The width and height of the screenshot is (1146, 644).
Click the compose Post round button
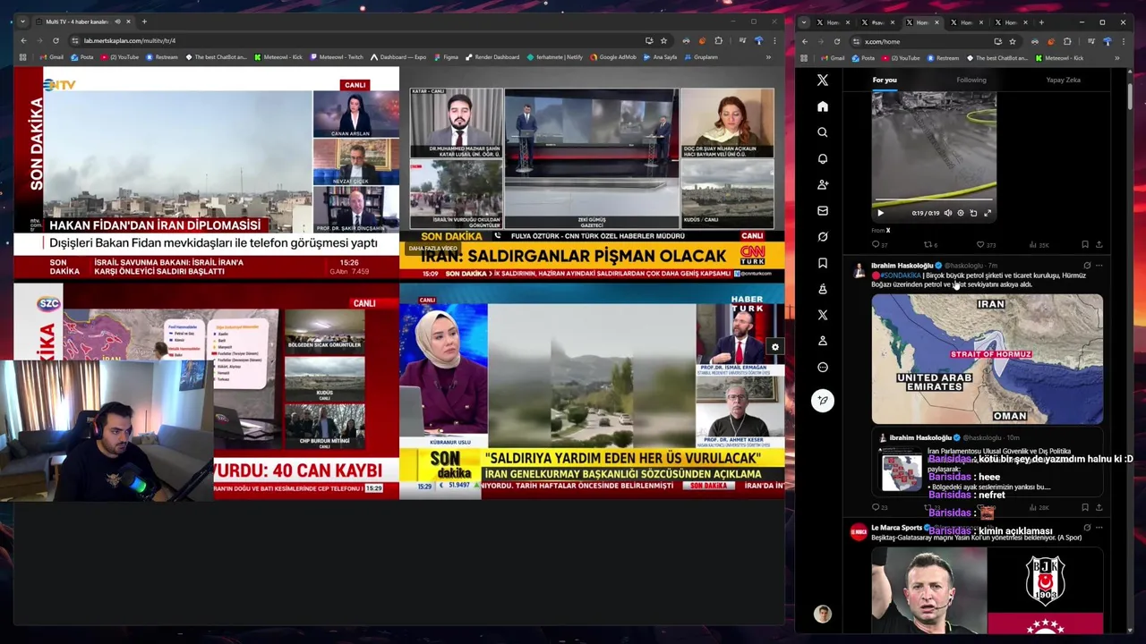click(822, 400)
